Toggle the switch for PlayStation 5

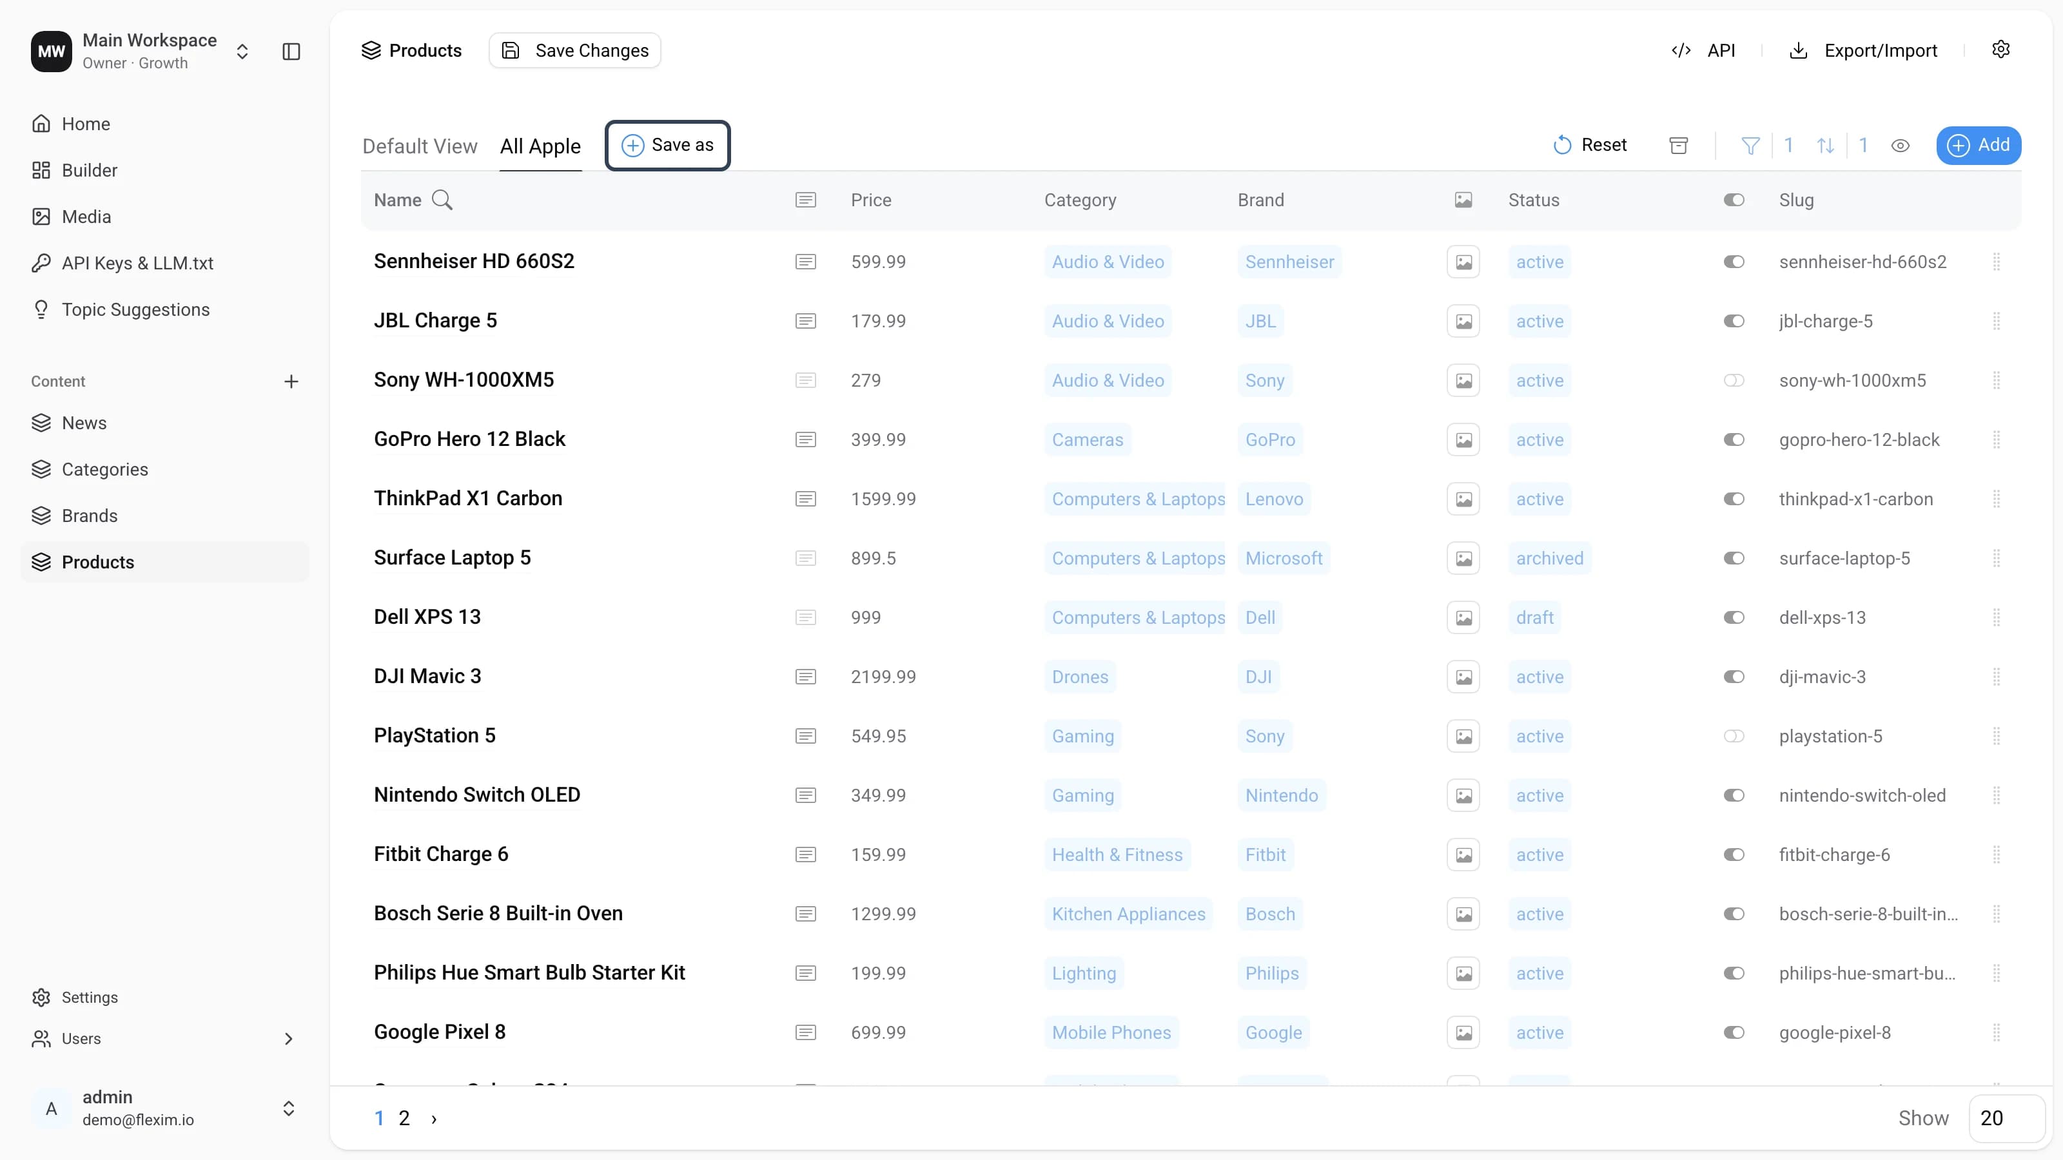[1734, 736]
